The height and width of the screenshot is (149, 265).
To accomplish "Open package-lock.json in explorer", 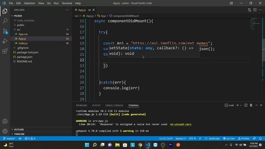I will pos(41,53).
